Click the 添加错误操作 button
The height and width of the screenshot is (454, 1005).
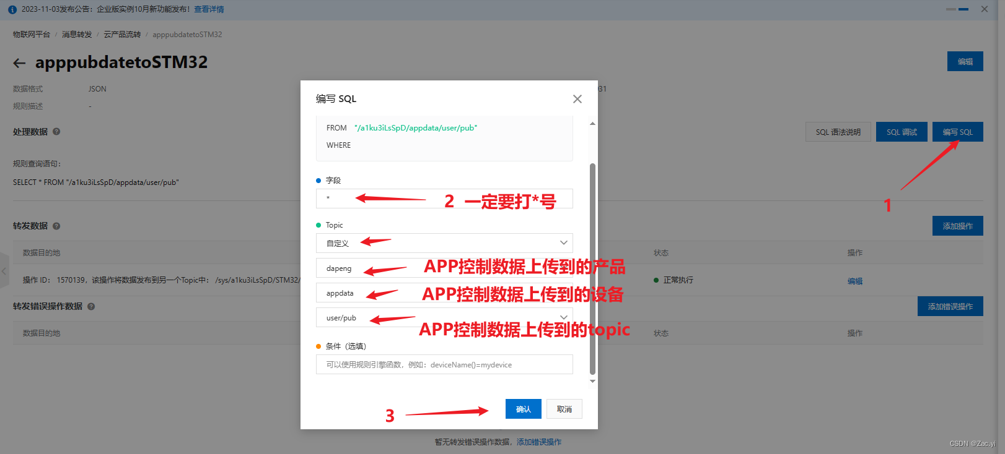[x=950, y=306]
